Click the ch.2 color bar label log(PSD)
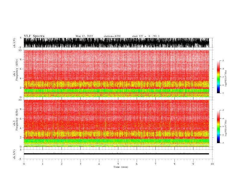This screenshot has width=239, height=184. click(226, 128)
